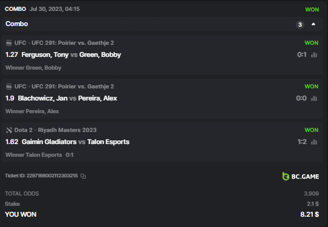Open stats icon for Gaimin Gladiators vs Talon

point(314,142)
